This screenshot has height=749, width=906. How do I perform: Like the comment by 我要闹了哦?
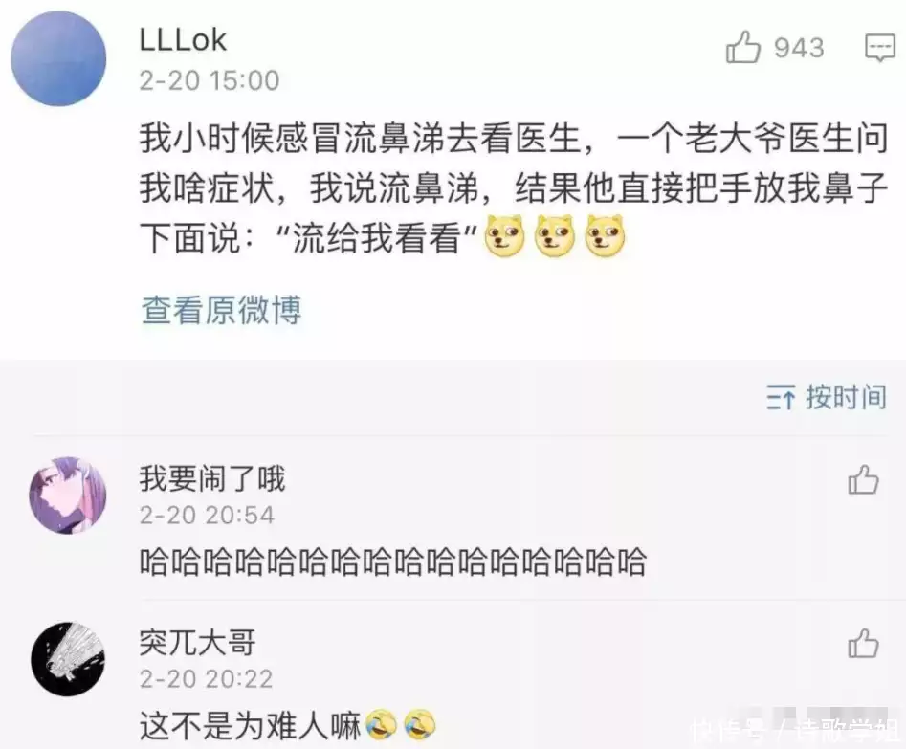863,479
